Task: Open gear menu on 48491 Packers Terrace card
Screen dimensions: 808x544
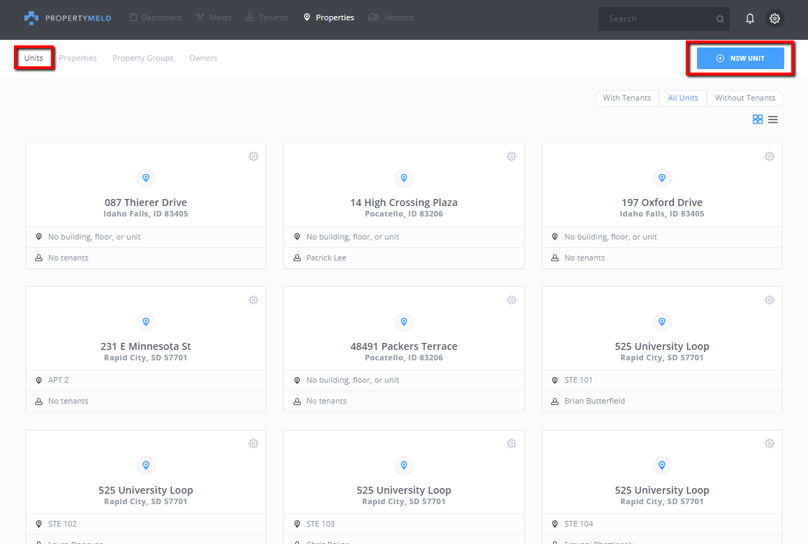Action: click(511, 300)
